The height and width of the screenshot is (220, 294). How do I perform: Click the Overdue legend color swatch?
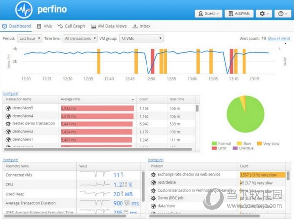235,148
